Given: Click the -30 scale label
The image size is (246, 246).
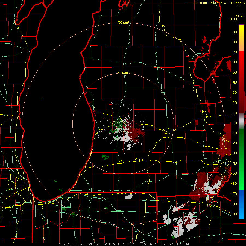Looking at the screenshot, I should (234, 153).
